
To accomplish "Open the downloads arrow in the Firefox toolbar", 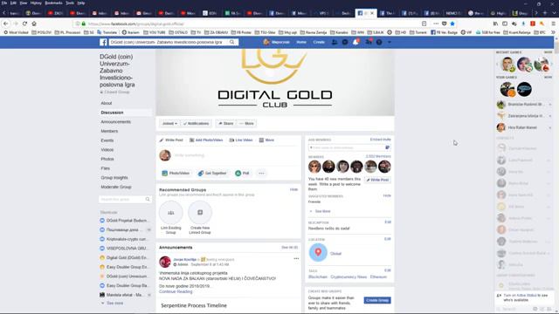I will tap(523, 24).
